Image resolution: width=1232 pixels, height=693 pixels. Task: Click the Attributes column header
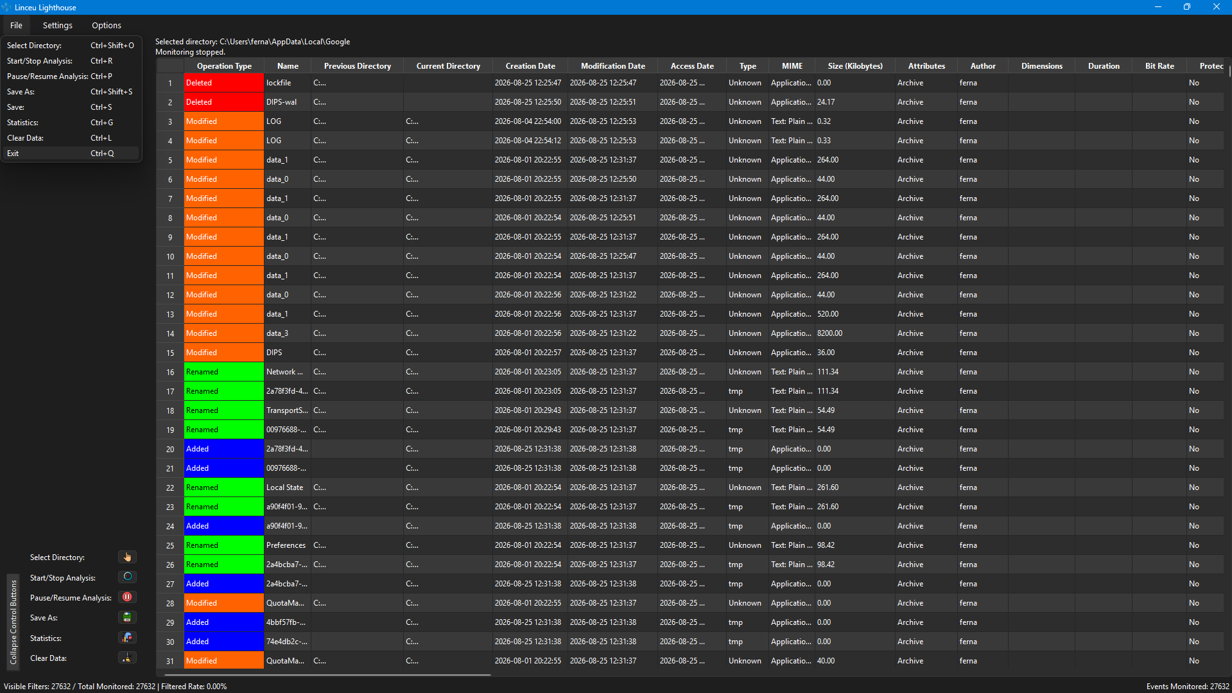point(926,66)
